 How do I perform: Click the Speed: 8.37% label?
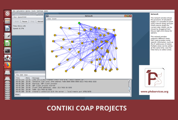click(18, 29)
